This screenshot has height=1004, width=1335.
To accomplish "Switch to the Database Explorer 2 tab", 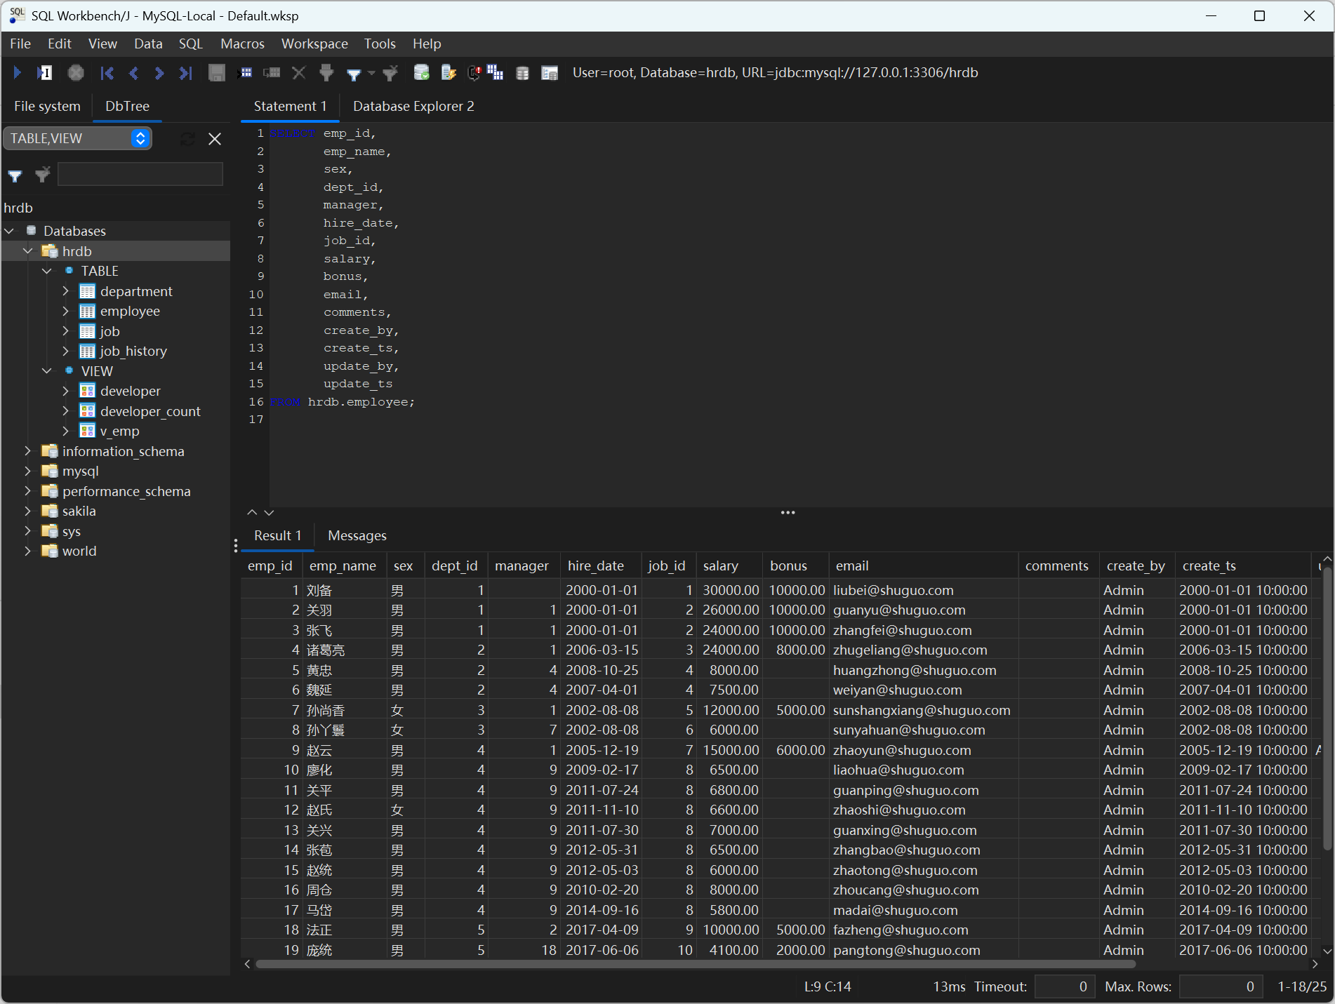I will click(413, 106).
